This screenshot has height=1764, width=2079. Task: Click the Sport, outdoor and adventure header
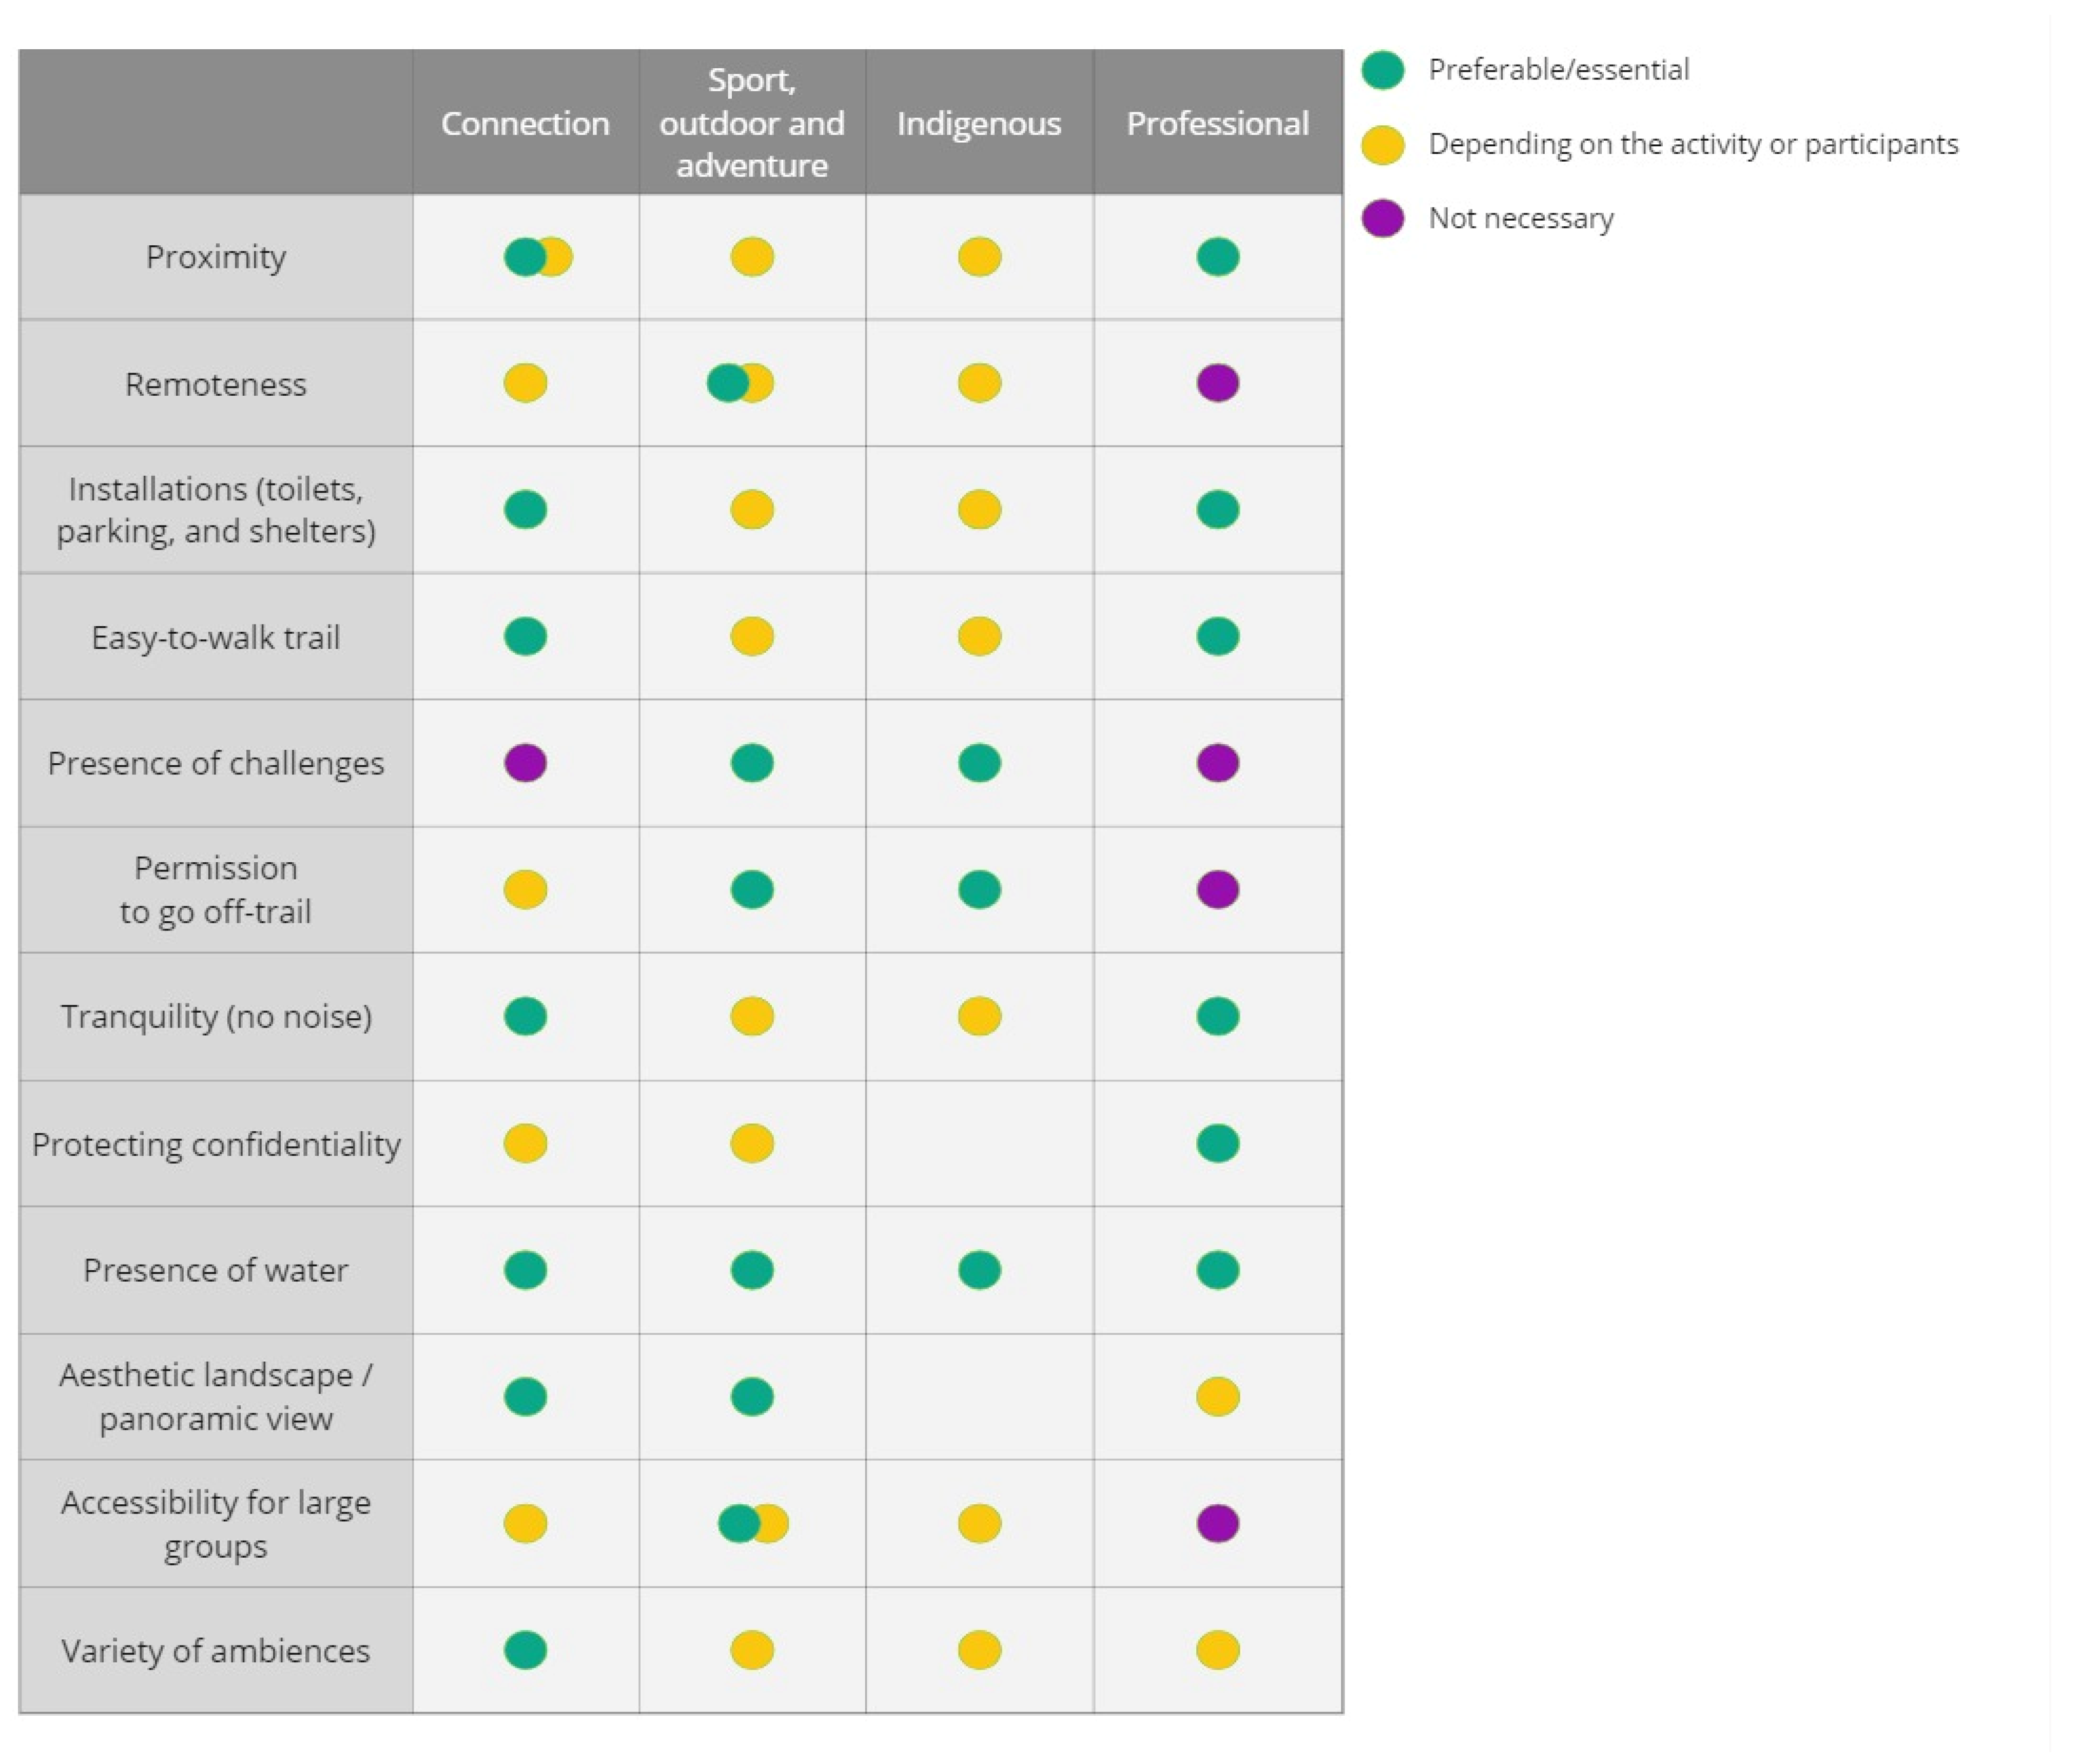(751, 123)
